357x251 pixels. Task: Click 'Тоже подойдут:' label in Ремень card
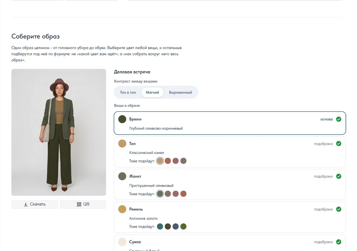click(x=142, y=227)
